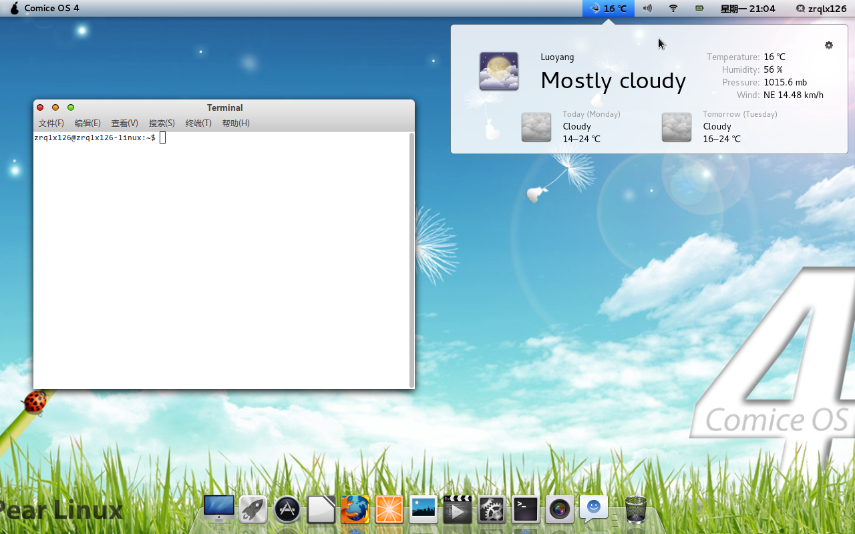Click the Comice OS 4 menu label
Screen dimensions: 855x534
51,9
